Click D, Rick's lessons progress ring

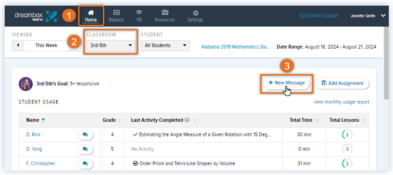click(x=347, y=134)
